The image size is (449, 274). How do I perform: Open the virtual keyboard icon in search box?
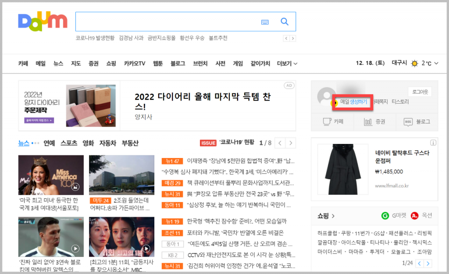[x=265, y=22]
